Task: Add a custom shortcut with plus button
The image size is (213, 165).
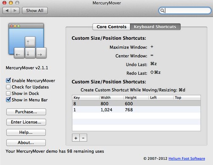Action: 76,138
